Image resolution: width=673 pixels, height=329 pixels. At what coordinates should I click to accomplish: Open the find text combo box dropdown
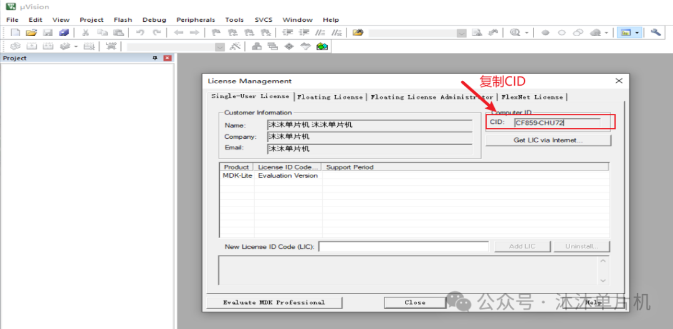point(461,33)
